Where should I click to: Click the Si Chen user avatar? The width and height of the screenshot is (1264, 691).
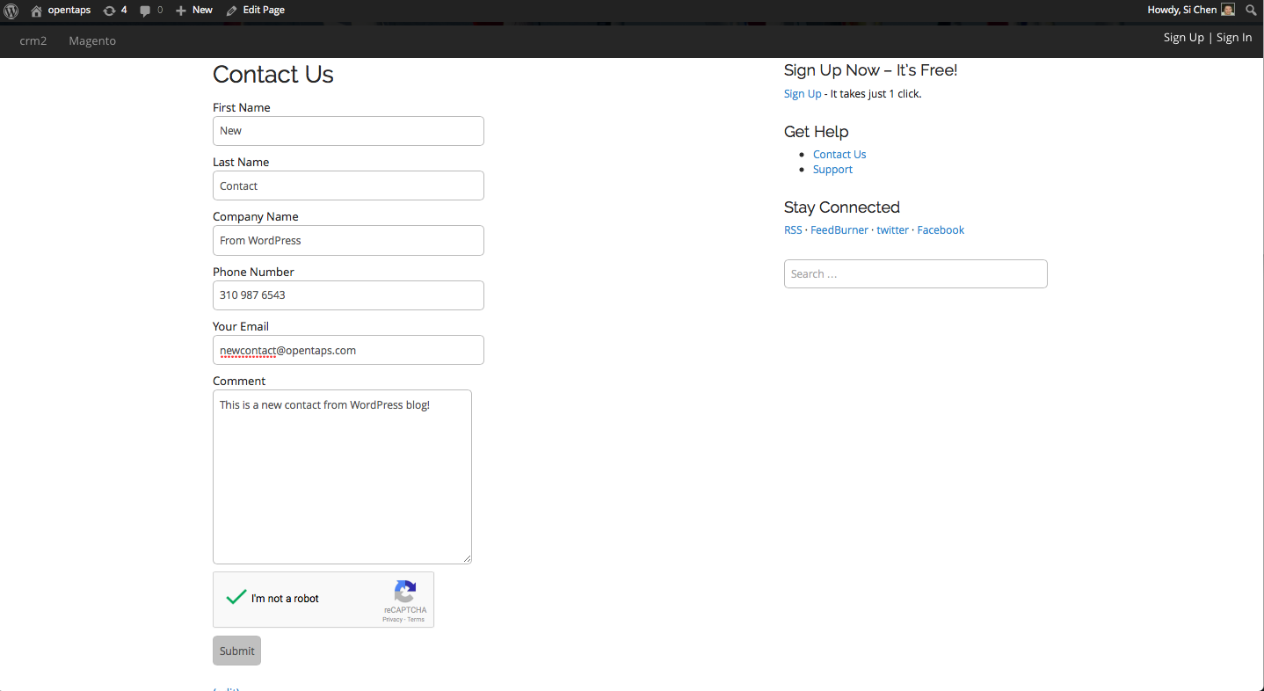pos(1228,10)
